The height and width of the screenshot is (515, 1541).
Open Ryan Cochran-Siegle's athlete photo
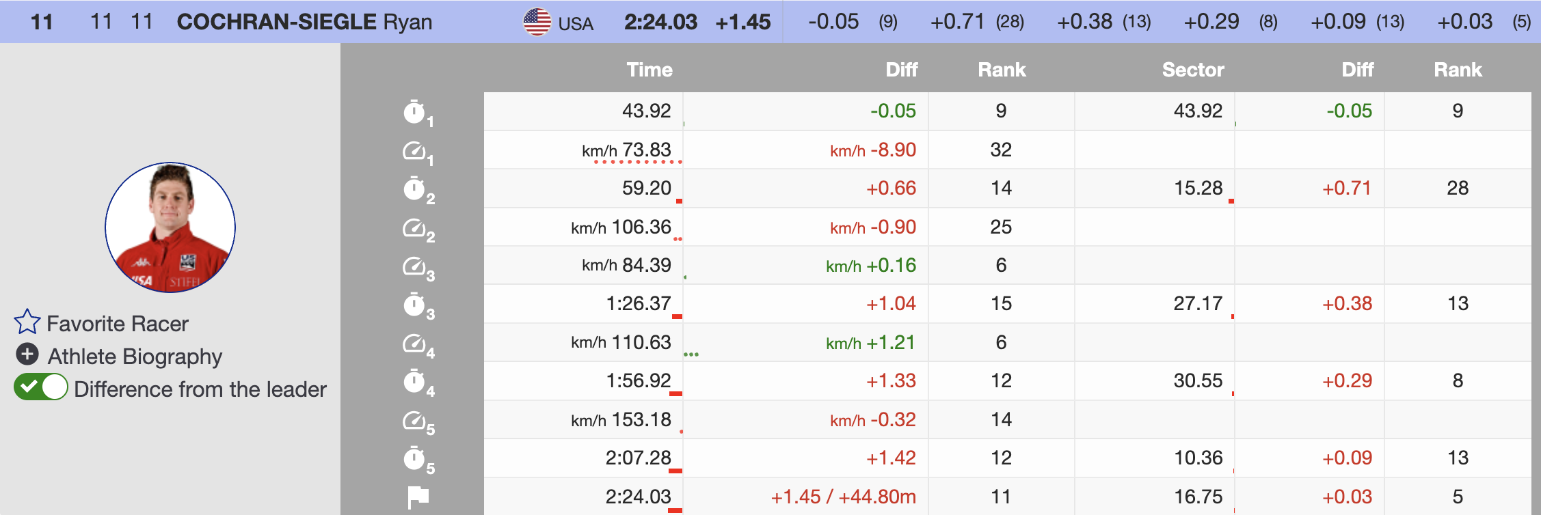[170, 227]
